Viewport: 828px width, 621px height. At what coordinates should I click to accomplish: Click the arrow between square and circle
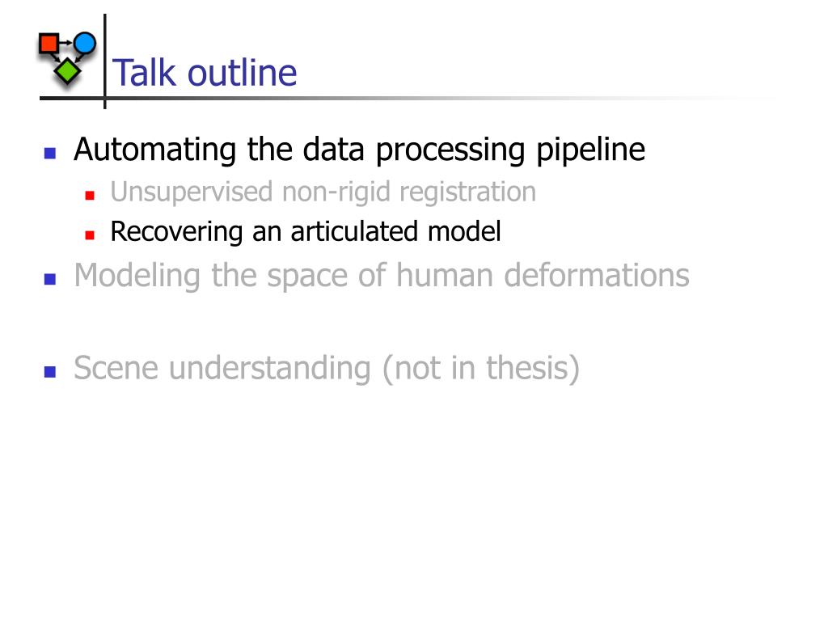pos(66,43)
